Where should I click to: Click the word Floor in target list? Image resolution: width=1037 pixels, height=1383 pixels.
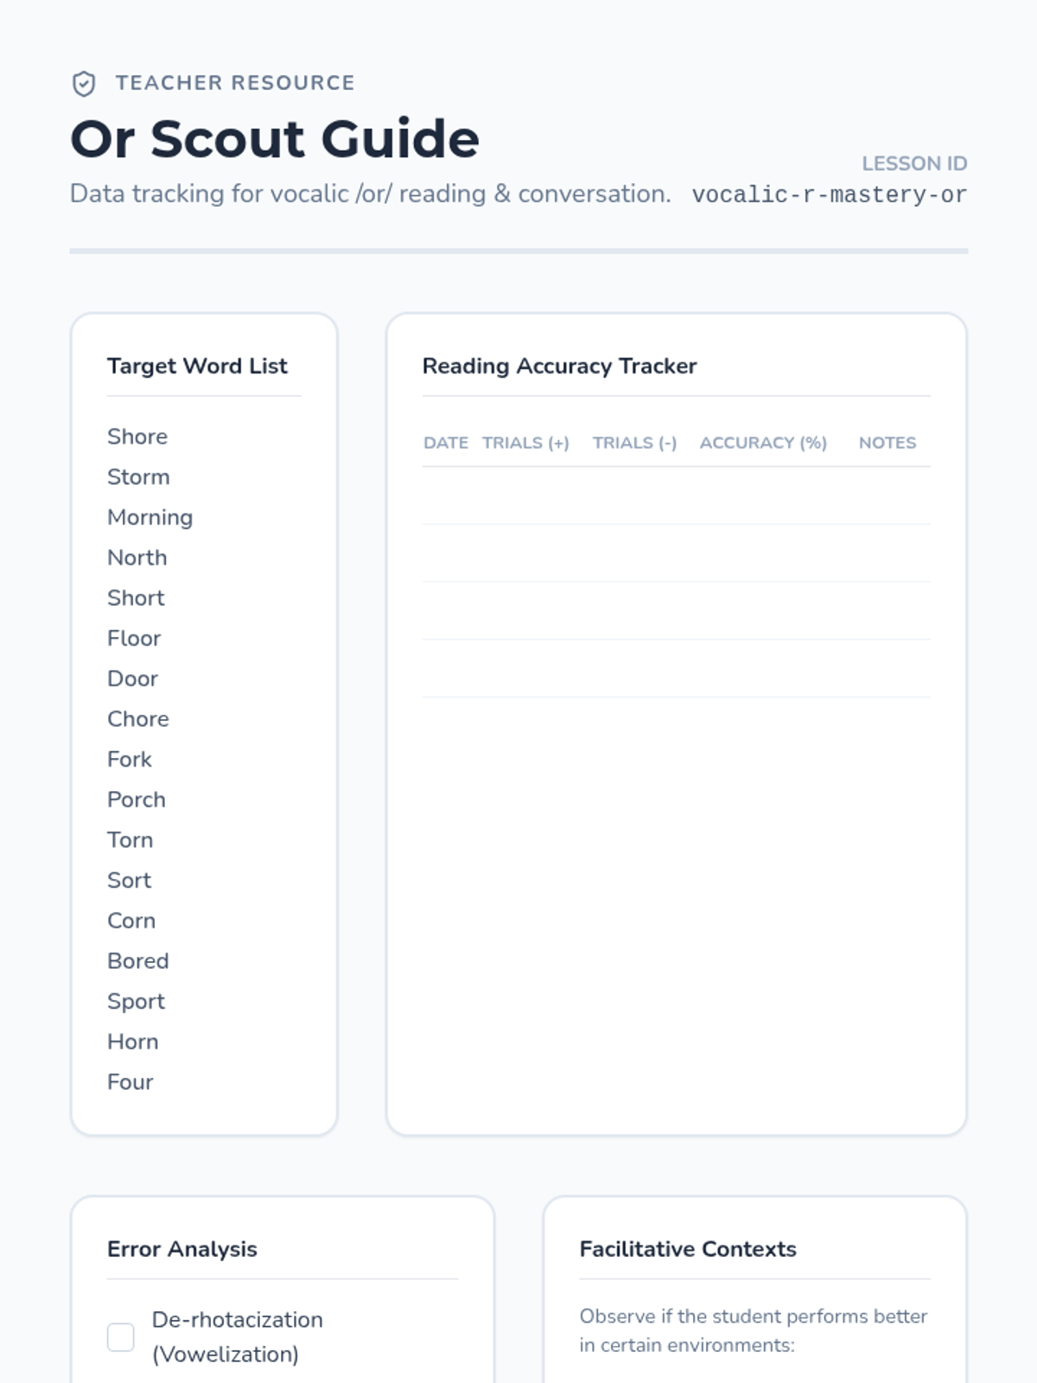pos(134,638)
